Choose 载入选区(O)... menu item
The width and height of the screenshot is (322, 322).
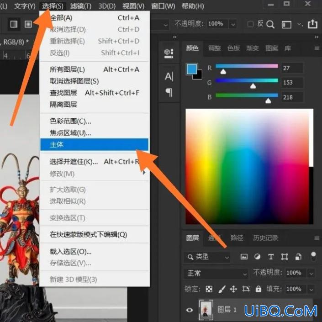(x=94, y=252)
